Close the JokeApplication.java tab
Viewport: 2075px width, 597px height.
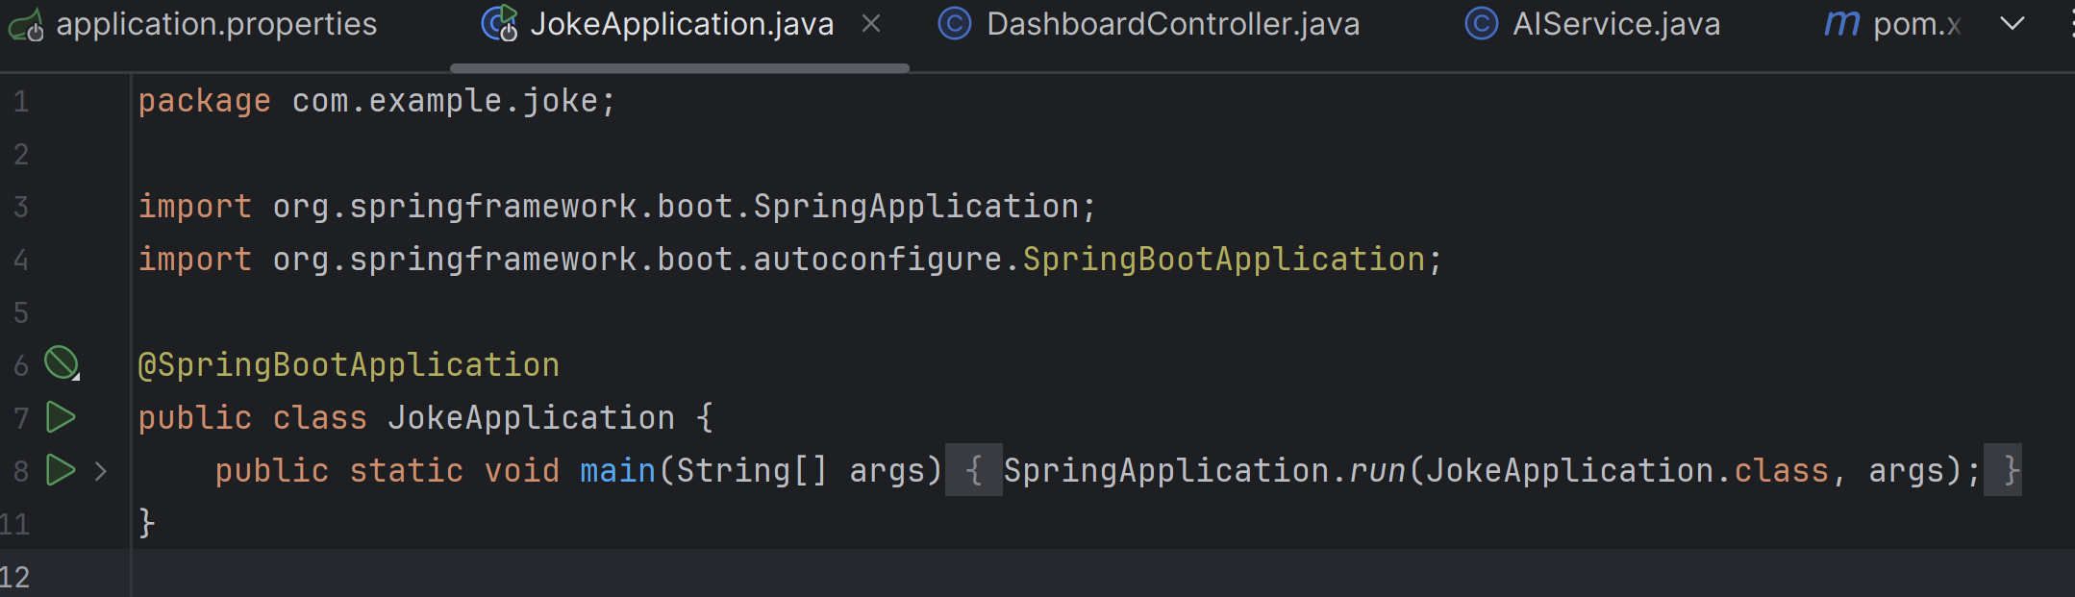(x=871, y=24)
